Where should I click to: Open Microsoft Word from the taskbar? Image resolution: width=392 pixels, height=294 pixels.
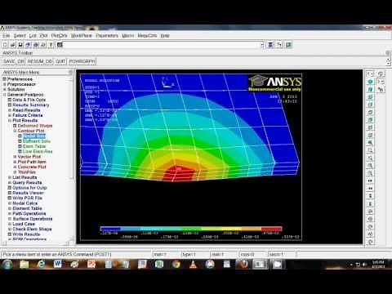(57, 264)
